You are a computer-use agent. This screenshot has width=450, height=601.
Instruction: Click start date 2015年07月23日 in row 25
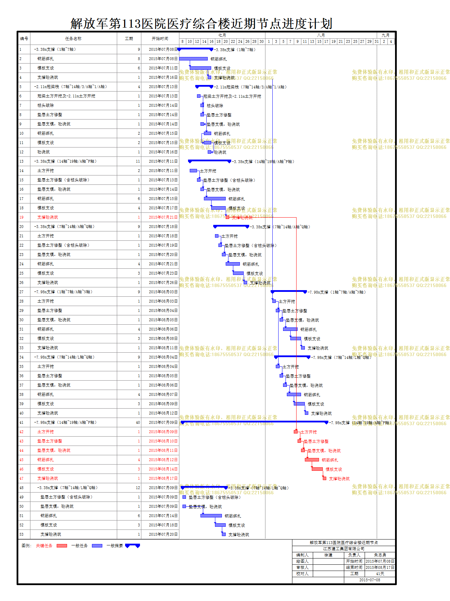click(x=163, y=273)
